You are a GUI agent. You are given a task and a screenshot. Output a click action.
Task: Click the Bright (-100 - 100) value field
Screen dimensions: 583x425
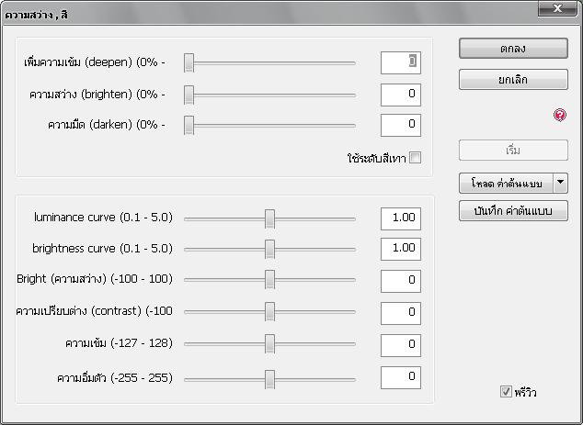400,280
